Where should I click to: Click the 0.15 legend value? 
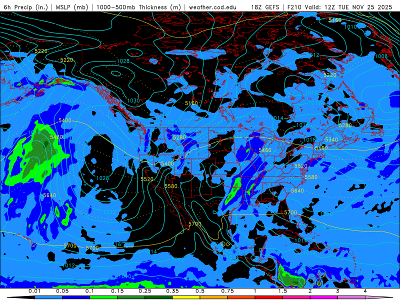click(117, 291)
